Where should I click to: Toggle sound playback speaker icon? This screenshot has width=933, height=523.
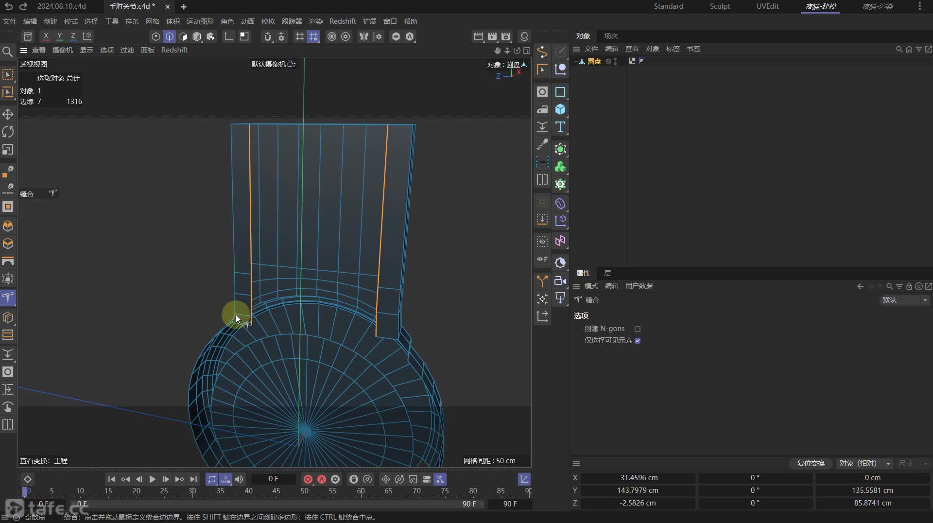pyautogui.click(x=239, y=479)
